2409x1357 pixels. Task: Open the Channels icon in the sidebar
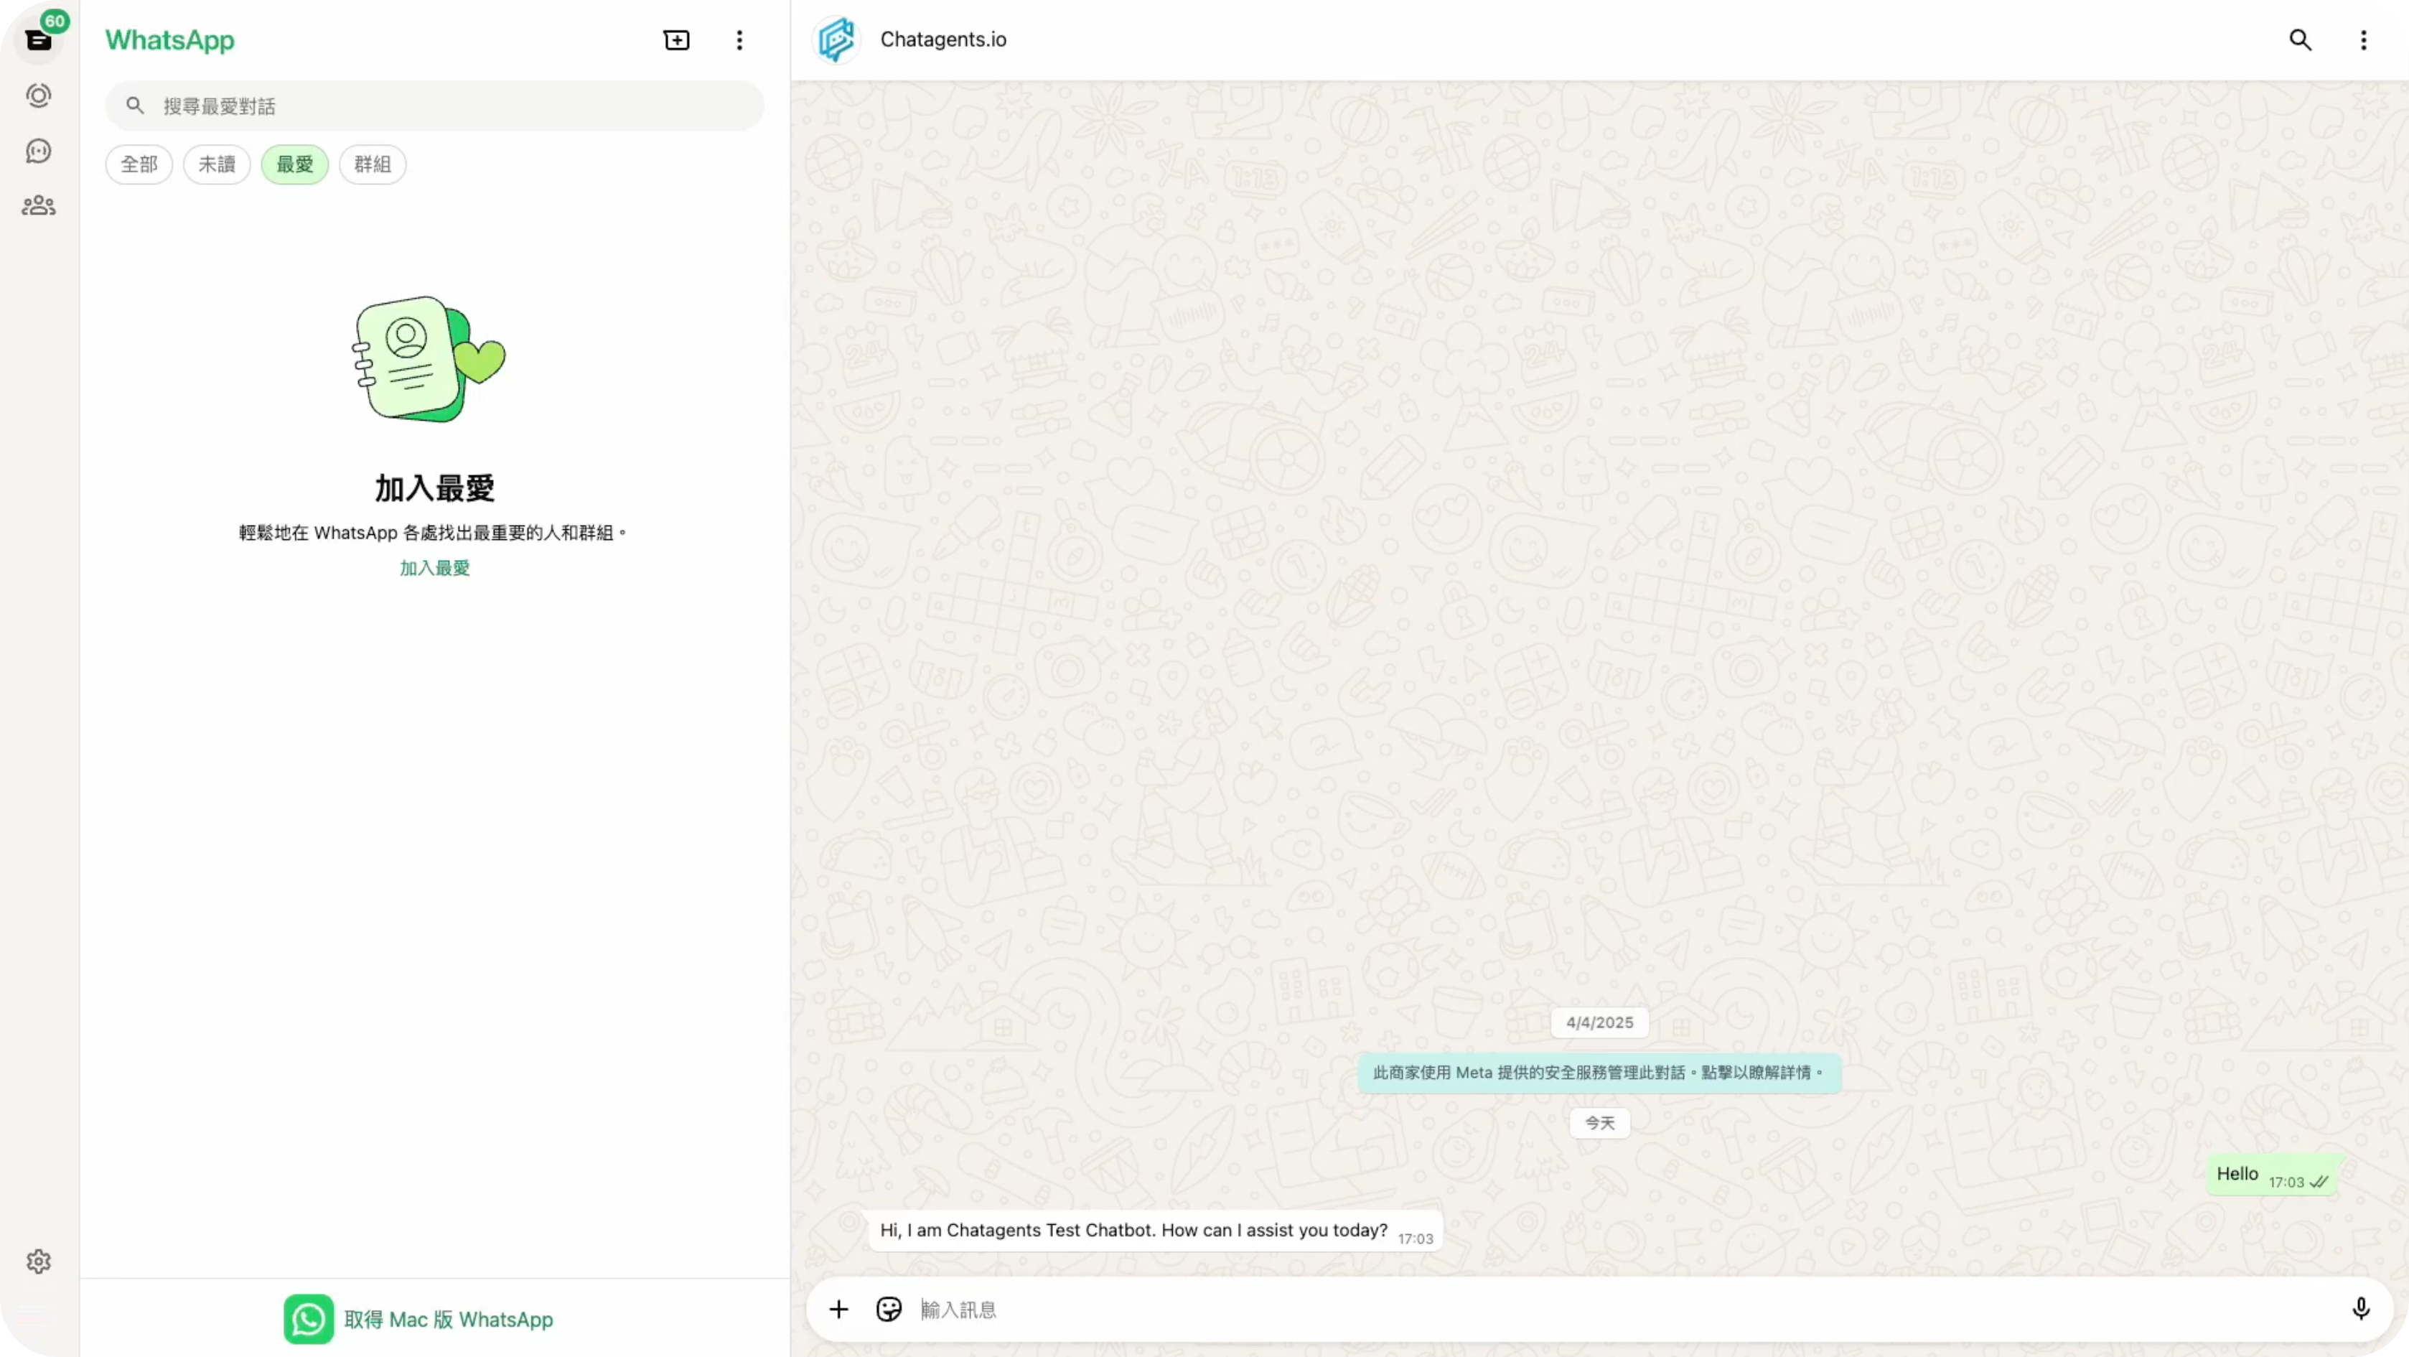tap(38, 151)
